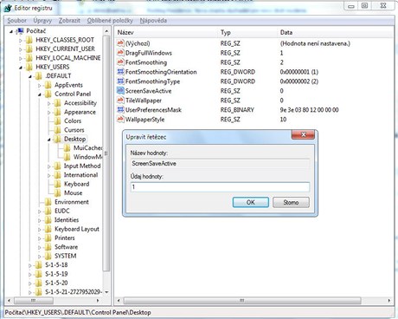The height and width of the screenshot is (319, 398).
Task: Open the Nápověda menu
Action: coord(153,21)
